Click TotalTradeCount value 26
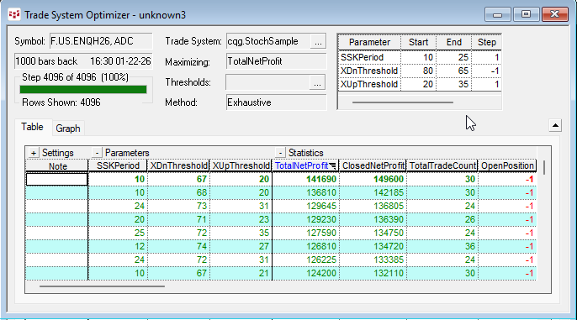Image resolution: width=577 pixels, height=320 pixels. (x=442, y=220)
